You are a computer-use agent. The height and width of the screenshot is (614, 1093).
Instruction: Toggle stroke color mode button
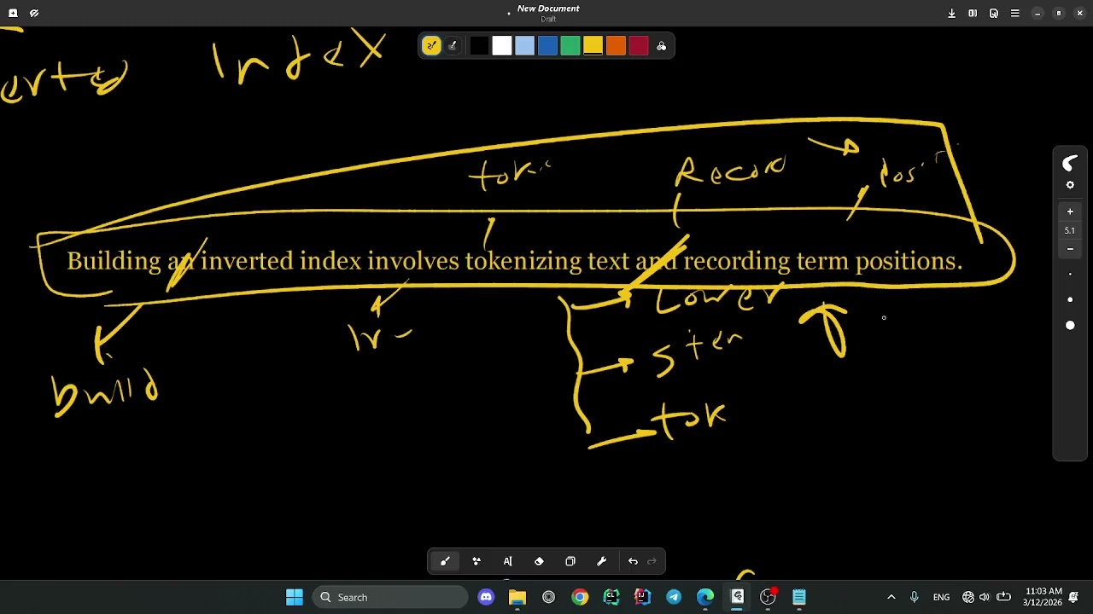click(431, 46)
